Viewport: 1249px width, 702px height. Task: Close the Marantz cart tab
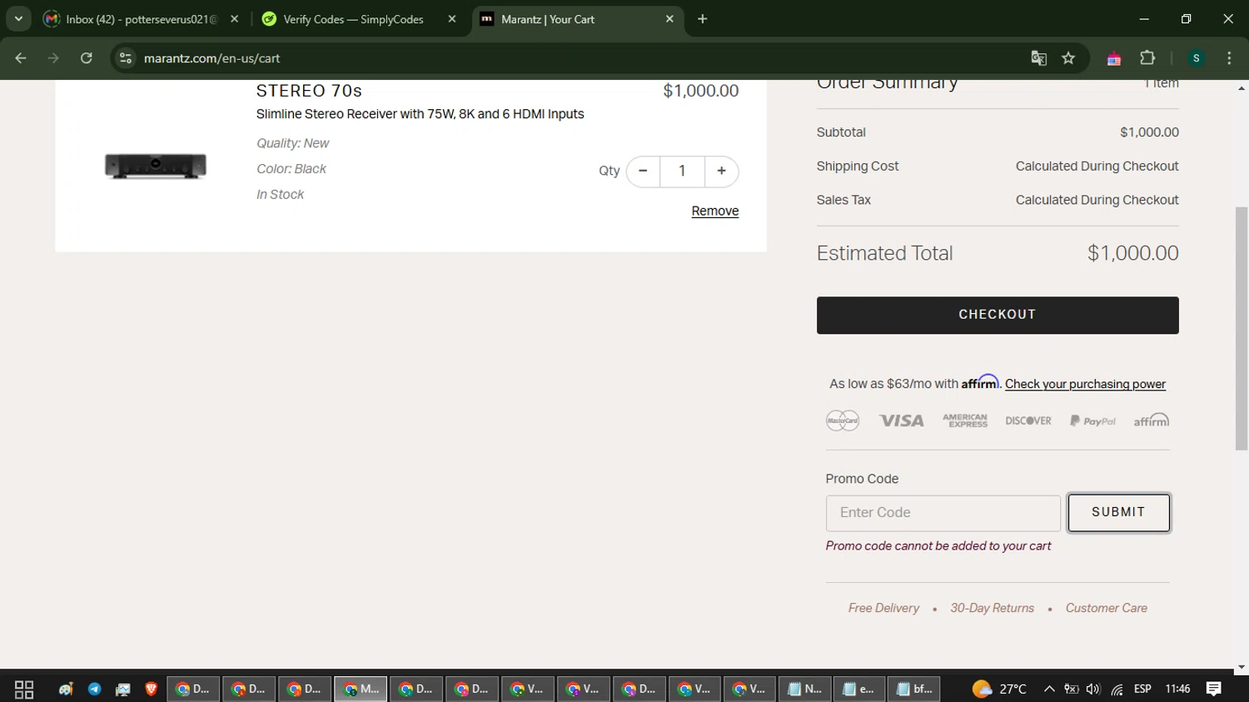669,19
